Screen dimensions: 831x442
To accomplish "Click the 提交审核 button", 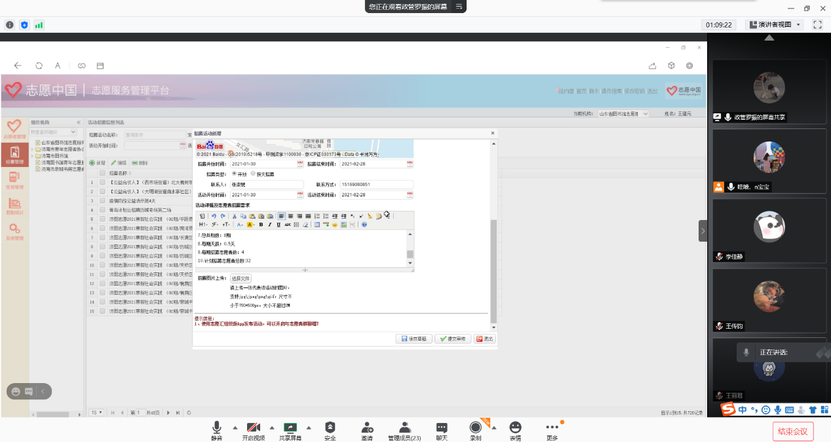I will pyautogui.click(x=452, y=339).
